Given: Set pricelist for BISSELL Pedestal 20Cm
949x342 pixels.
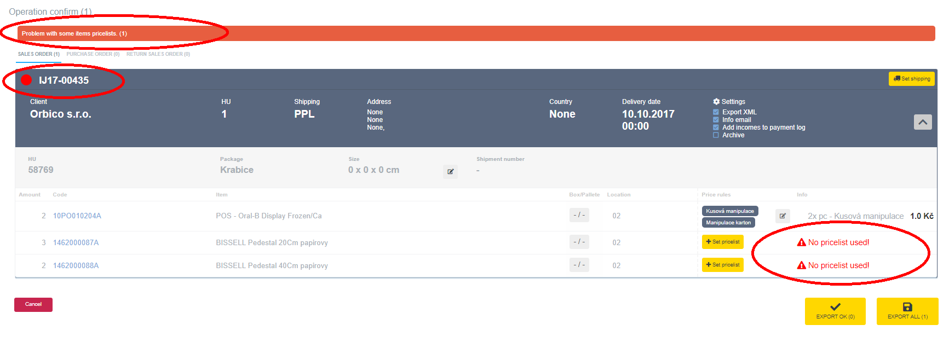Looking at the screenshot, I should click(x=722, y=242).
